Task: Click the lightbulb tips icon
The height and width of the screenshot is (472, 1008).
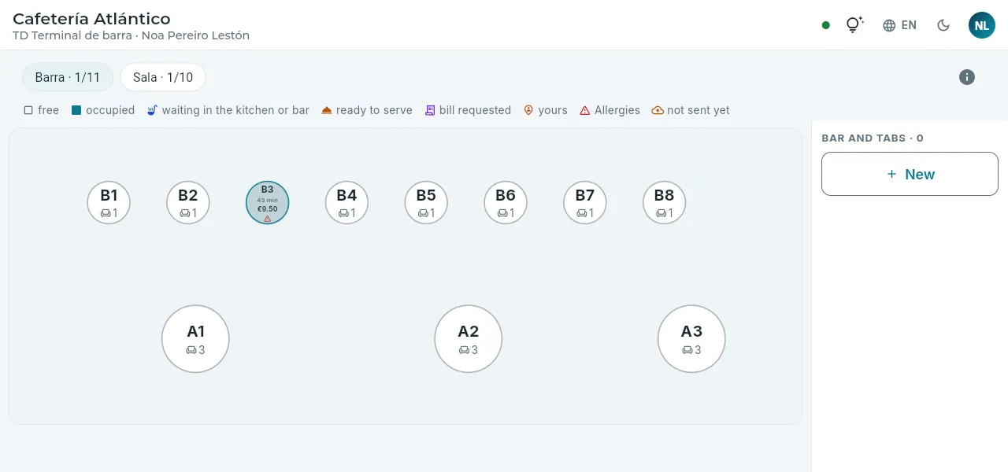Action: [854, 25]
